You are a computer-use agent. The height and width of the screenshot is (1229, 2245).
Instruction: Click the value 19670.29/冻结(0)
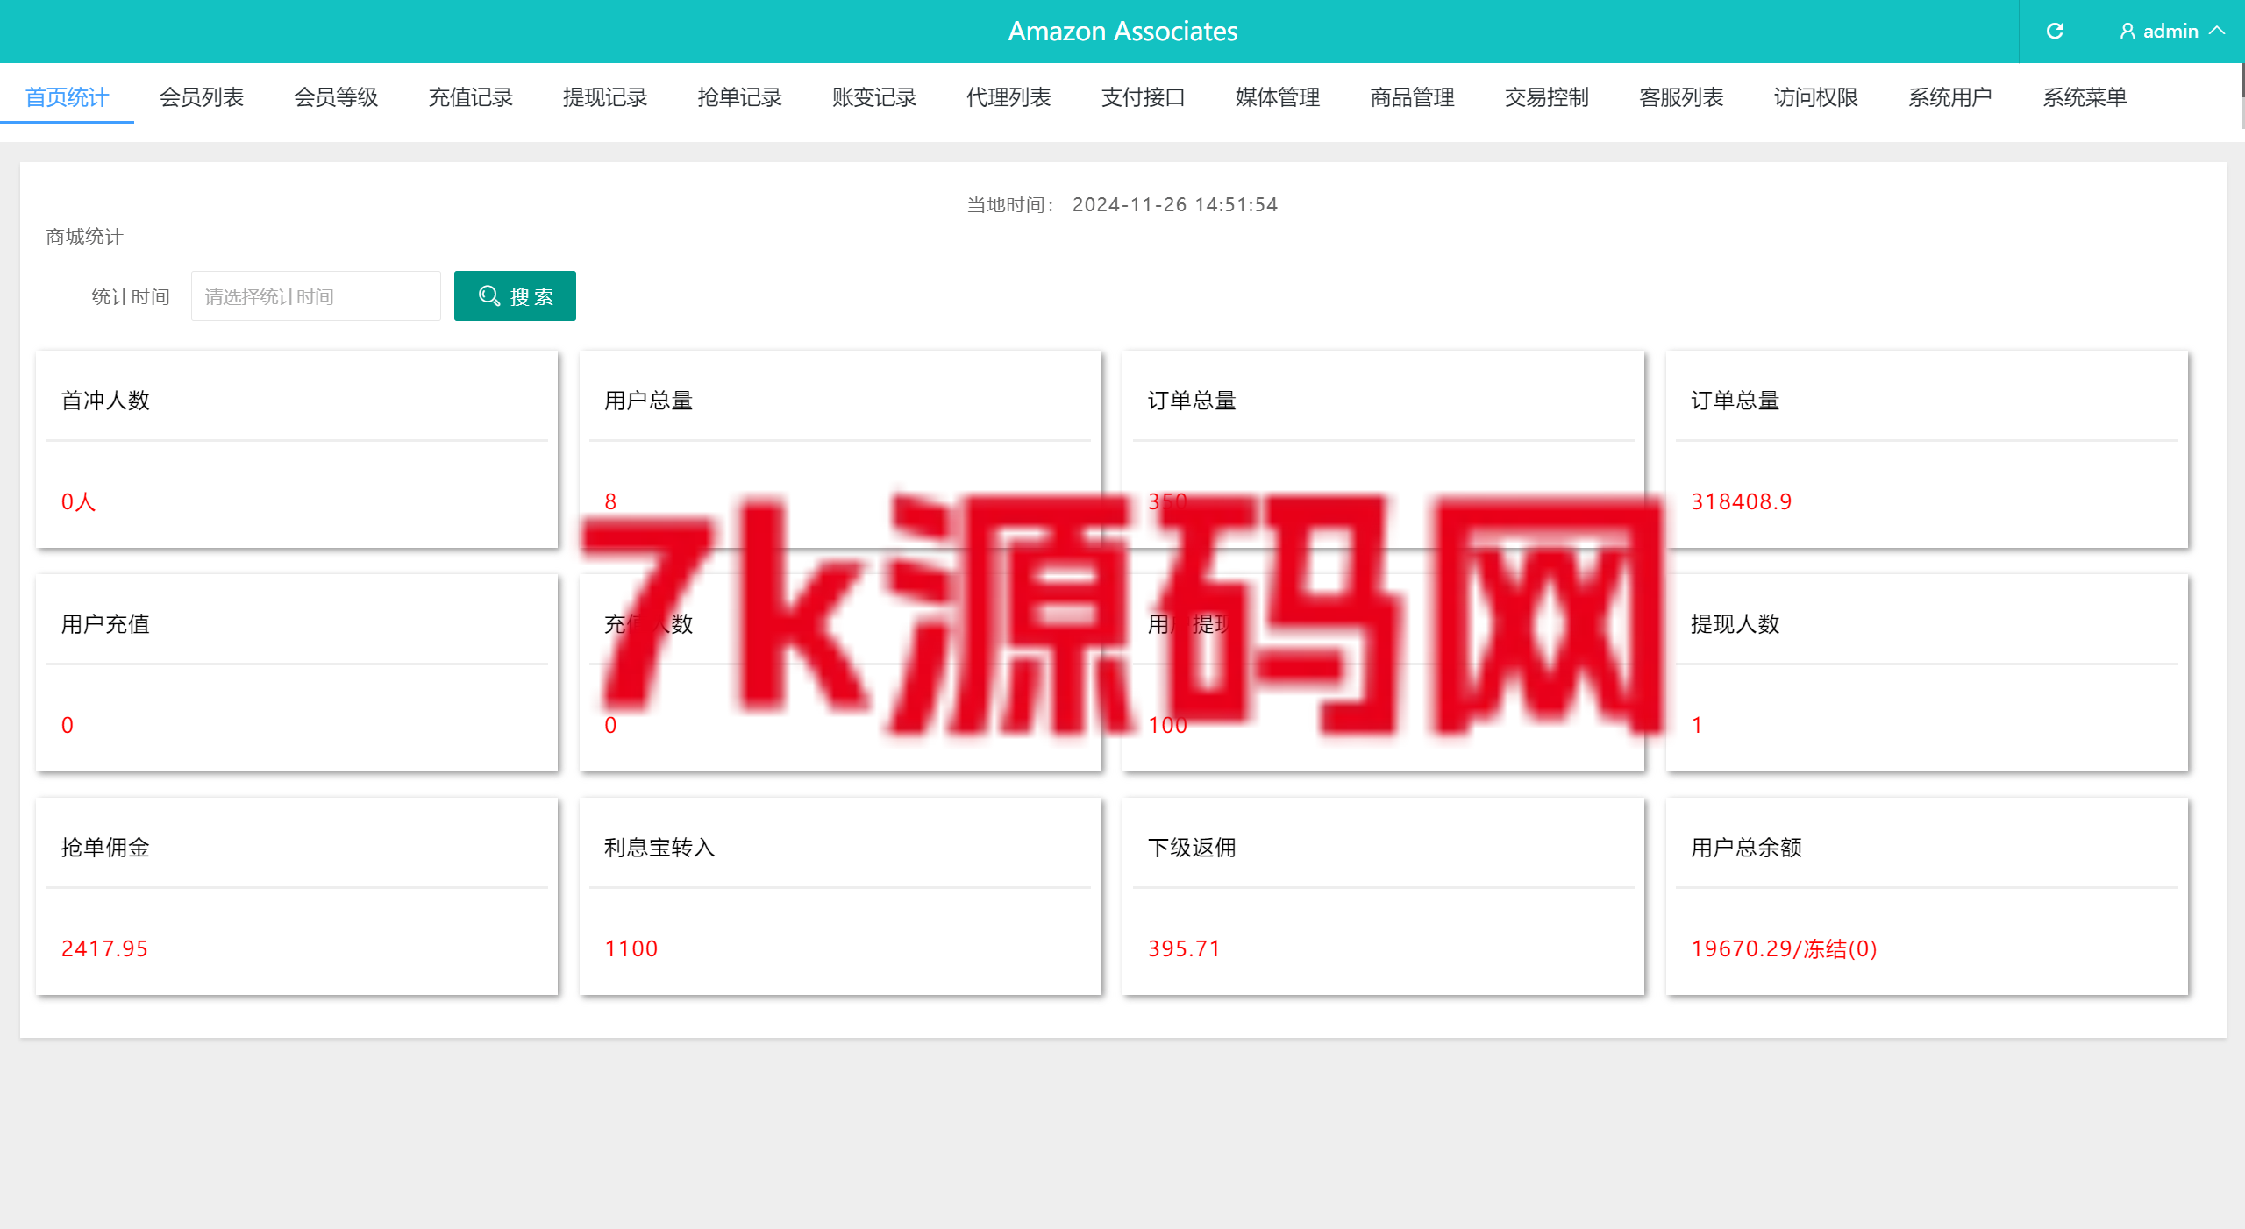click(x=1784, y=948)
